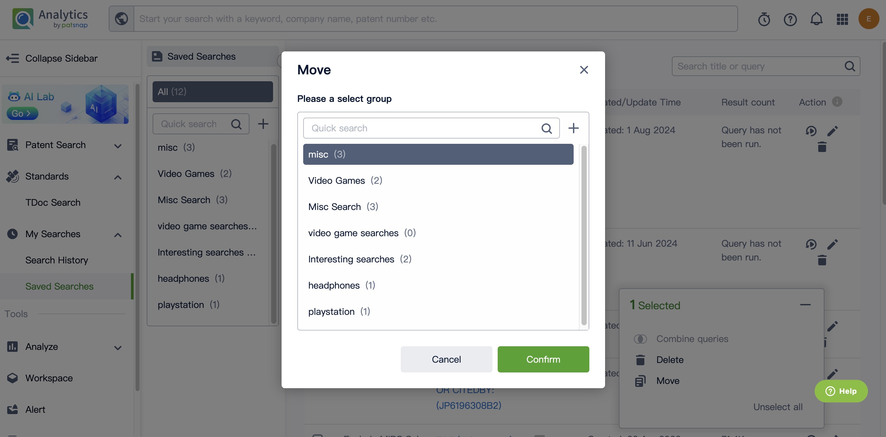Click the Quick search field in Move dialog
The image size is (886, 437).
423,128
